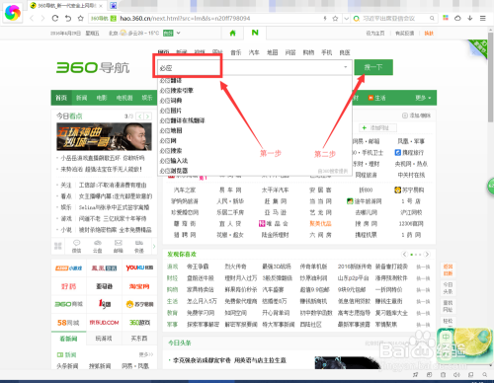Click the favorite star inside the address bar
This screenshot has height=383, width=494.
335,19
